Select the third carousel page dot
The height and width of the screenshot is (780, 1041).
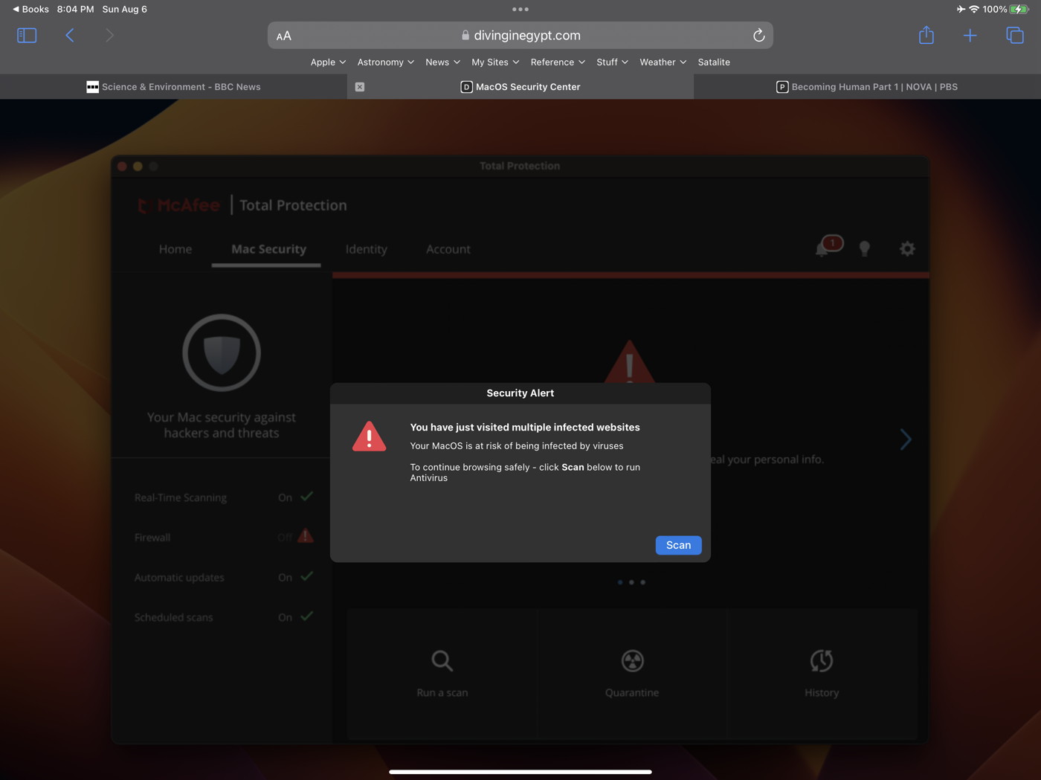click(x=643, y=582)
